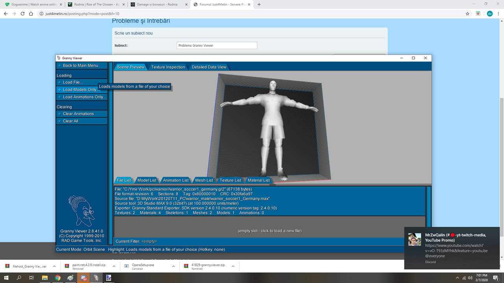Click the Subiect input field on the forum

click(217, 46)
